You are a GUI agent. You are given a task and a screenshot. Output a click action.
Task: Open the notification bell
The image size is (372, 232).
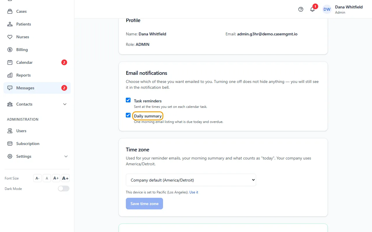pos(312,9)
